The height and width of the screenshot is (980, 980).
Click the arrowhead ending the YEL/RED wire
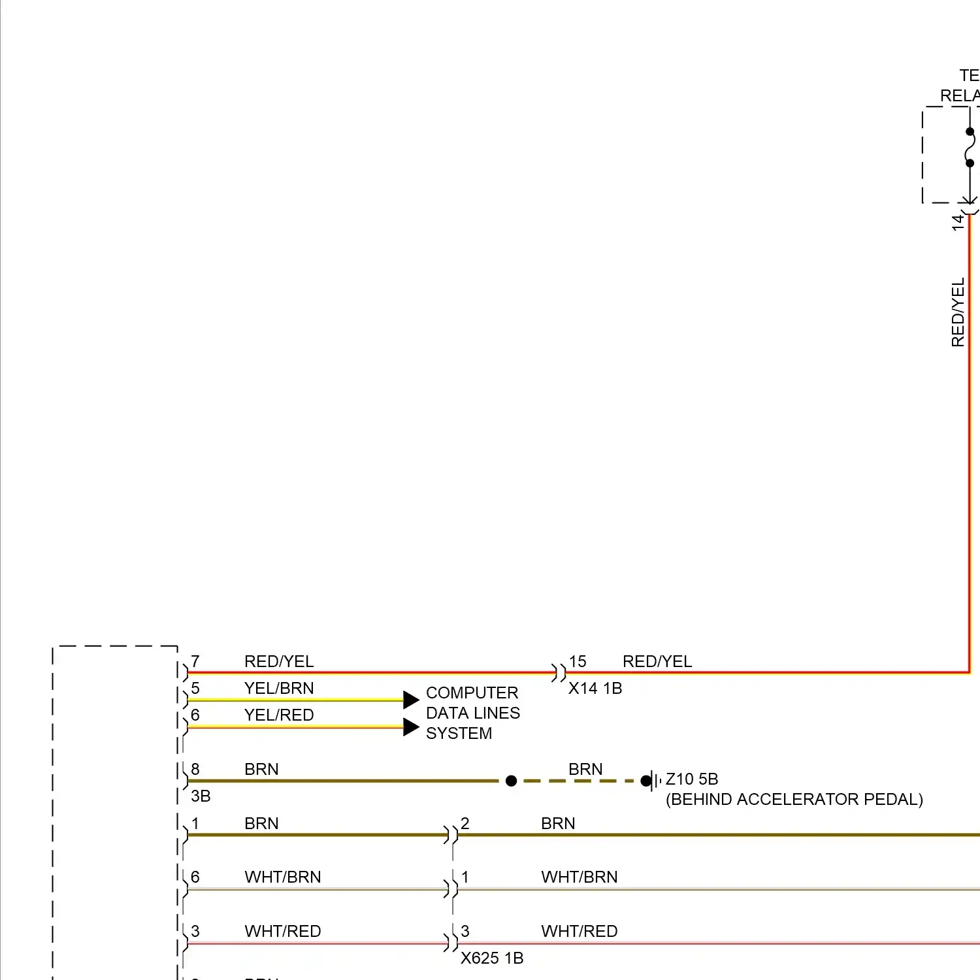[x=411, y=727]
